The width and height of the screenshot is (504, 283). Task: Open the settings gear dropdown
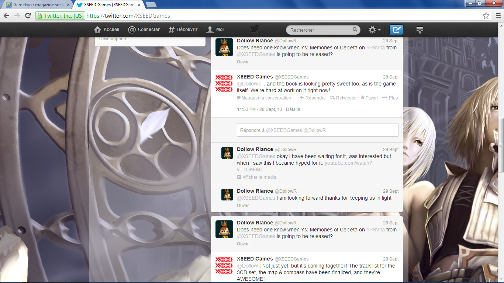click(374, 30)
